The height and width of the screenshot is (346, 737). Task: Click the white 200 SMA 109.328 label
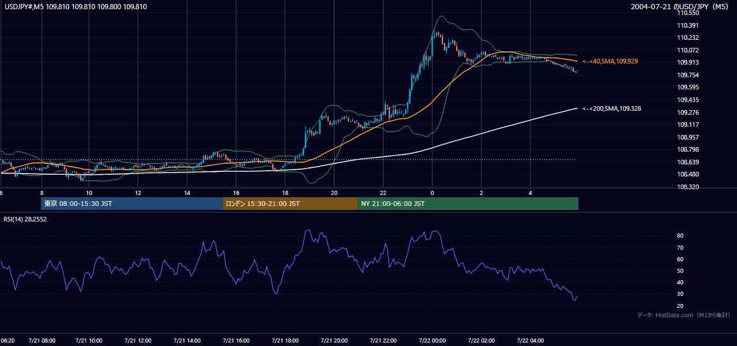tap(612, 108)
